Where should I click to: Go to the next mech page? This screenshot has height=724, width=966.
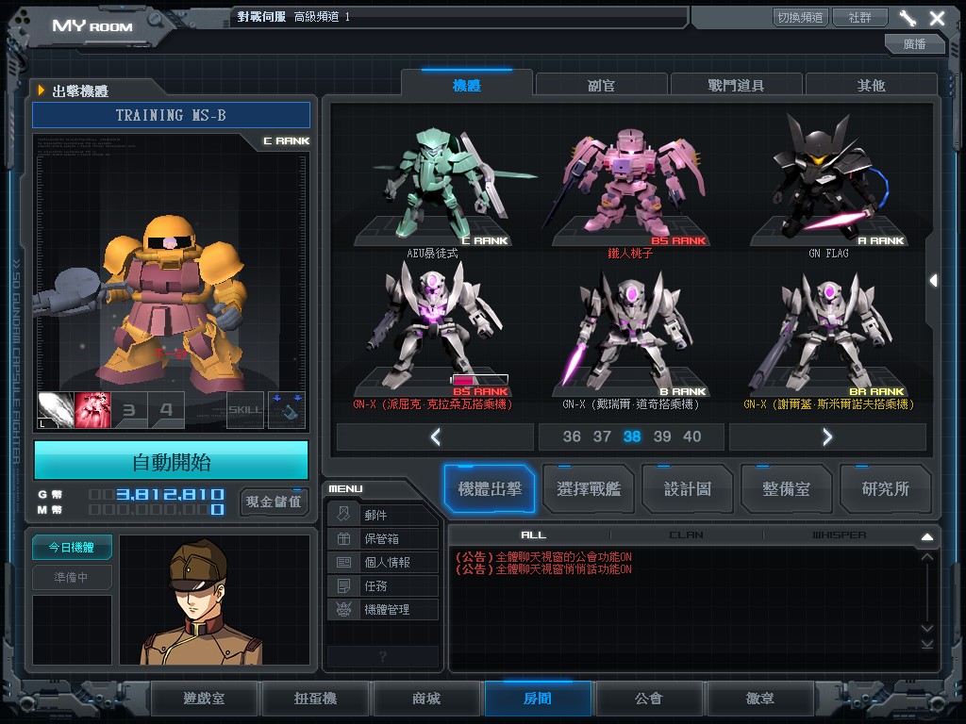click(x=827, y=436)
